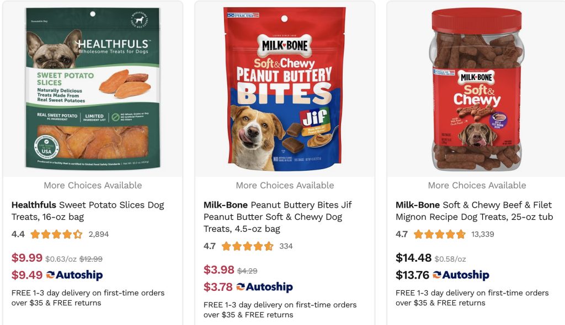Open Healthfuls Sweet Potato Slices Dog Treats title
Screen dimensions: 565x325
pos(88,210)
